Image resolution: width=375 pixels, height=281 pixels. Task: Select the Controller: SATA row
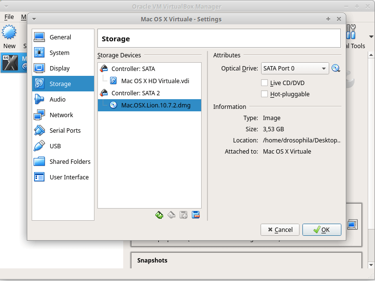coord(150,69)
